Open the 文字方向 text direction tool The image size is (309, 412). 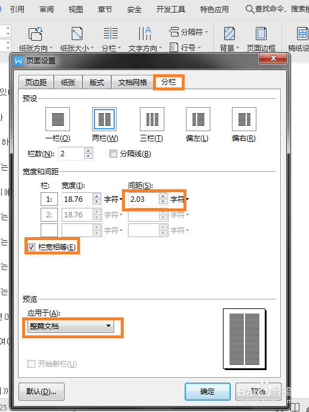[145, 39]
